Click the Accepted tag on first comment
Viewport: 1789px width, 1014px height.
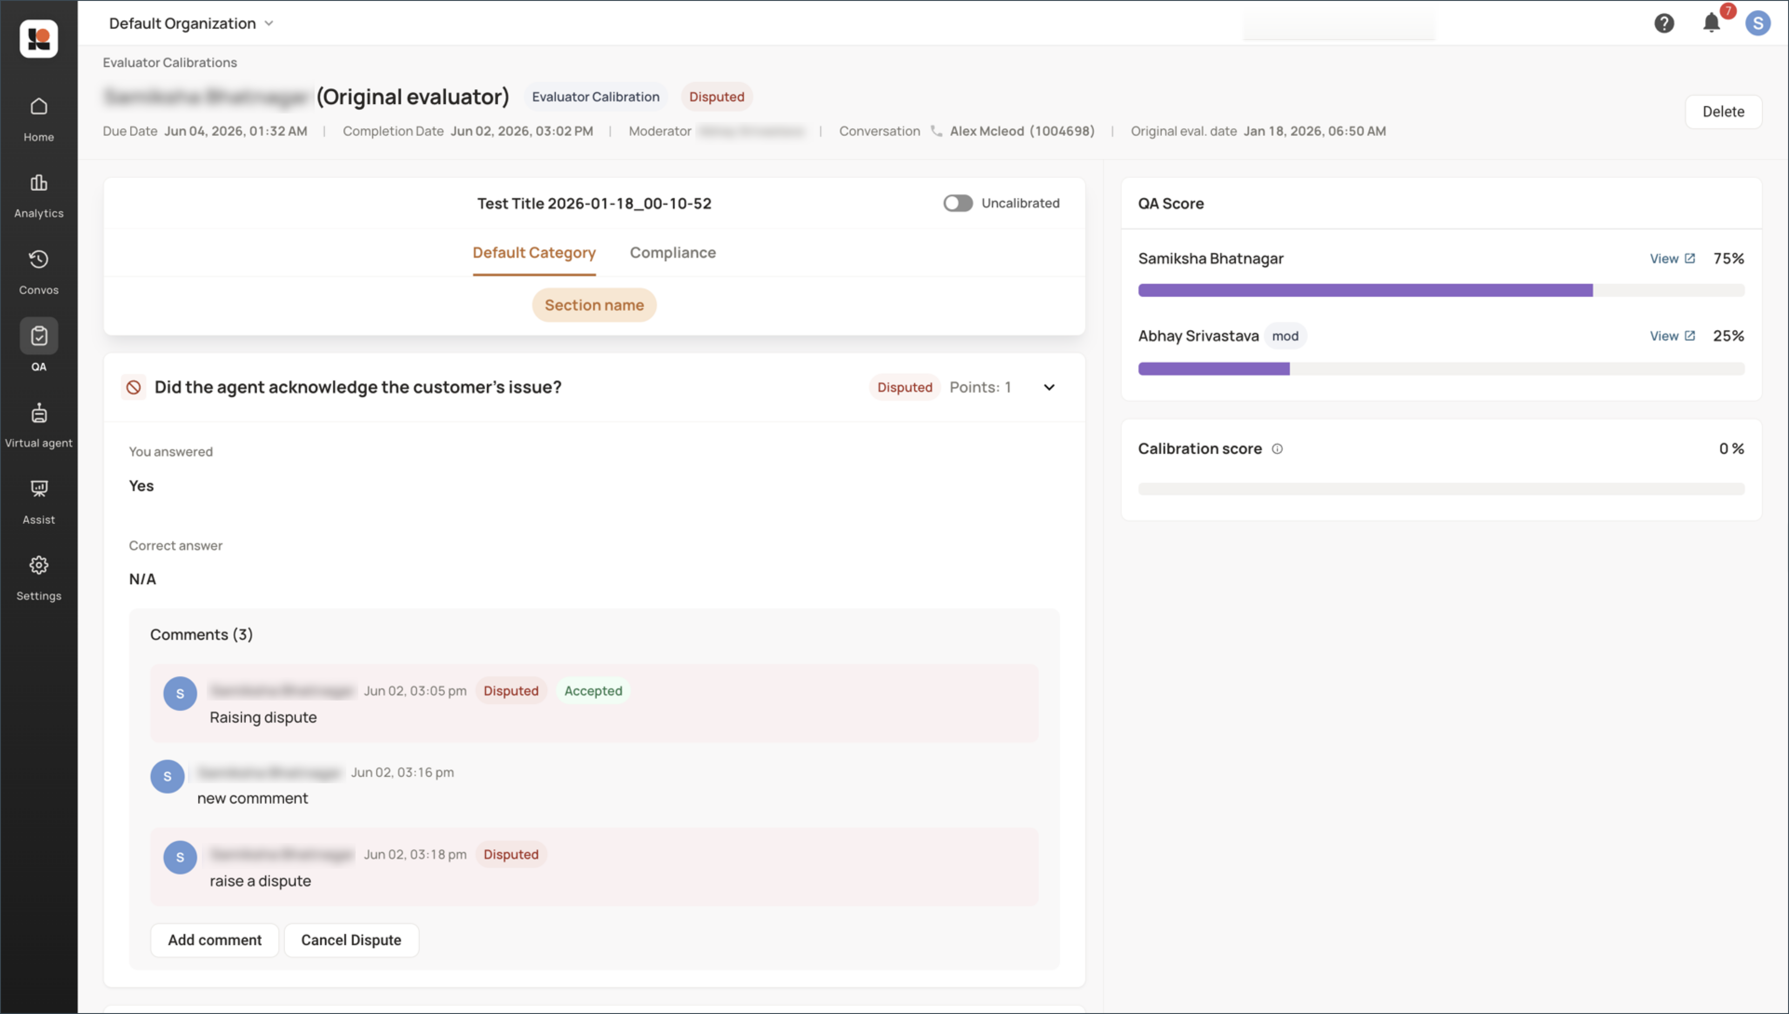tap(593, 691)
